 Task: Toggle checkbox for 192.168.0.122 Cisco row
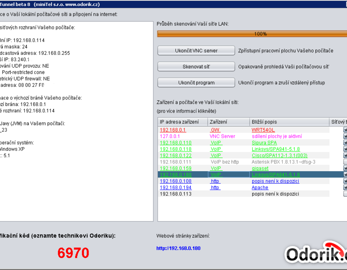coord(345,155)
